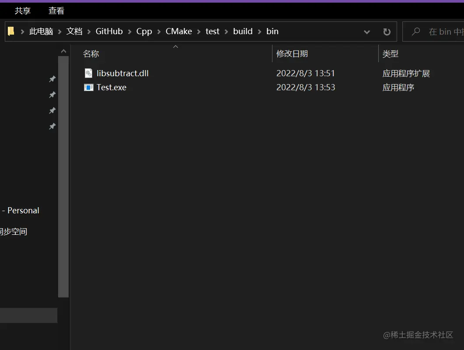The width and height of the screenshot is (464, 350).
Task: Sort files by 名称 column
Action: point(91,53)
